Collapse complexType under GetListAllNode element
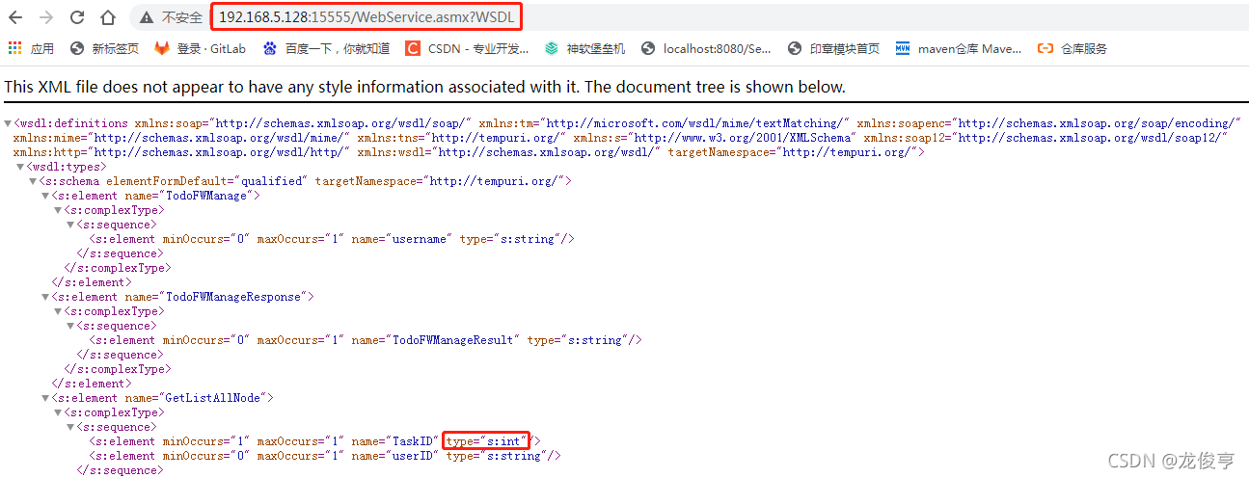The height and width of the screenshot is (478, 1249). pos(58,412)
